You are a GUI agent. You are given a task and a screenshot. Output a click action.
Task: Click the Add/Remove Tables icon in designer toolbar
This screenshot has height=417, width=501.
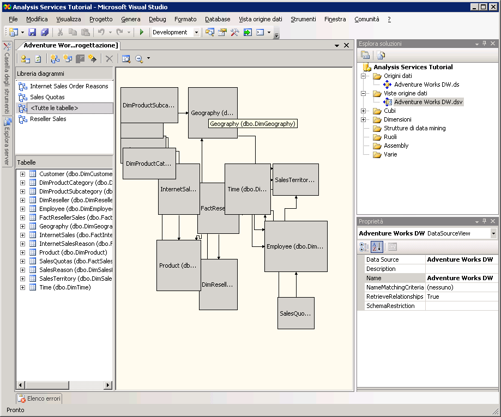26,59
